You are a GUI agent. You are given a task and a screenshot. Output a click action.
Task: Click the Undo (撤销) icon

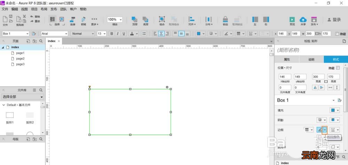(32, 17)
